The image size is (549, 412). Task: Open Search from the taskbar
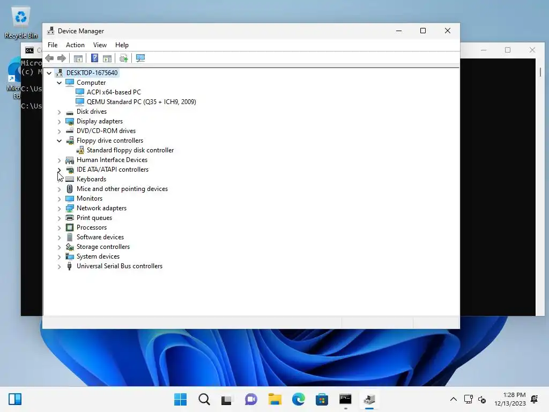point(204,399)
